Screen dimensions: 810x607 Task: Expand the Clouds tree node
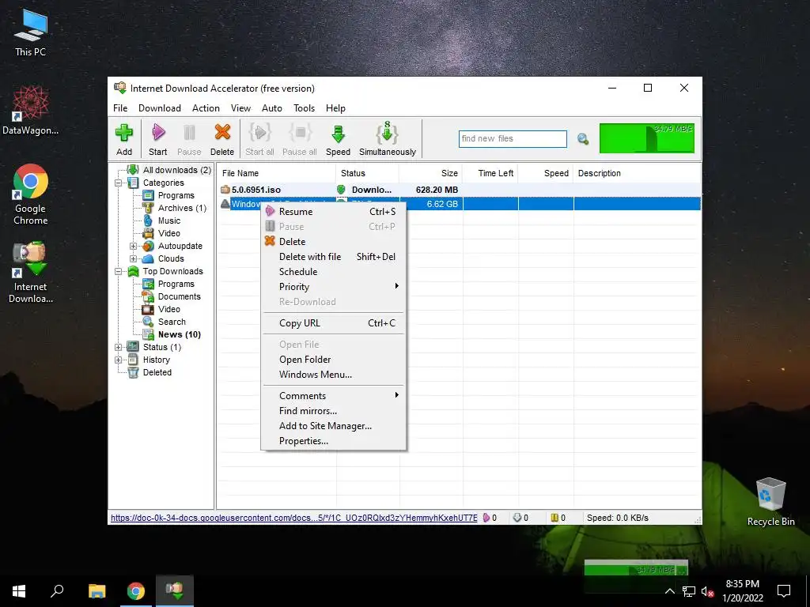pyautogui.click(x=133, y=258)
